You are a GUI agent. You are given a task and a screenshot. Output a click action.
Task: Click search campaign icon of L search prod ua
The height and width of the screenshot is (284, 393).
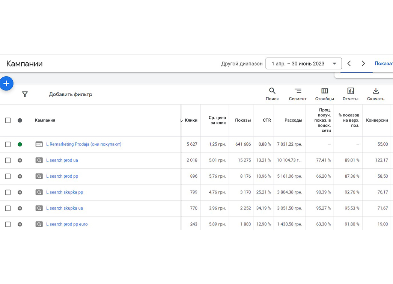click(39, 160)
